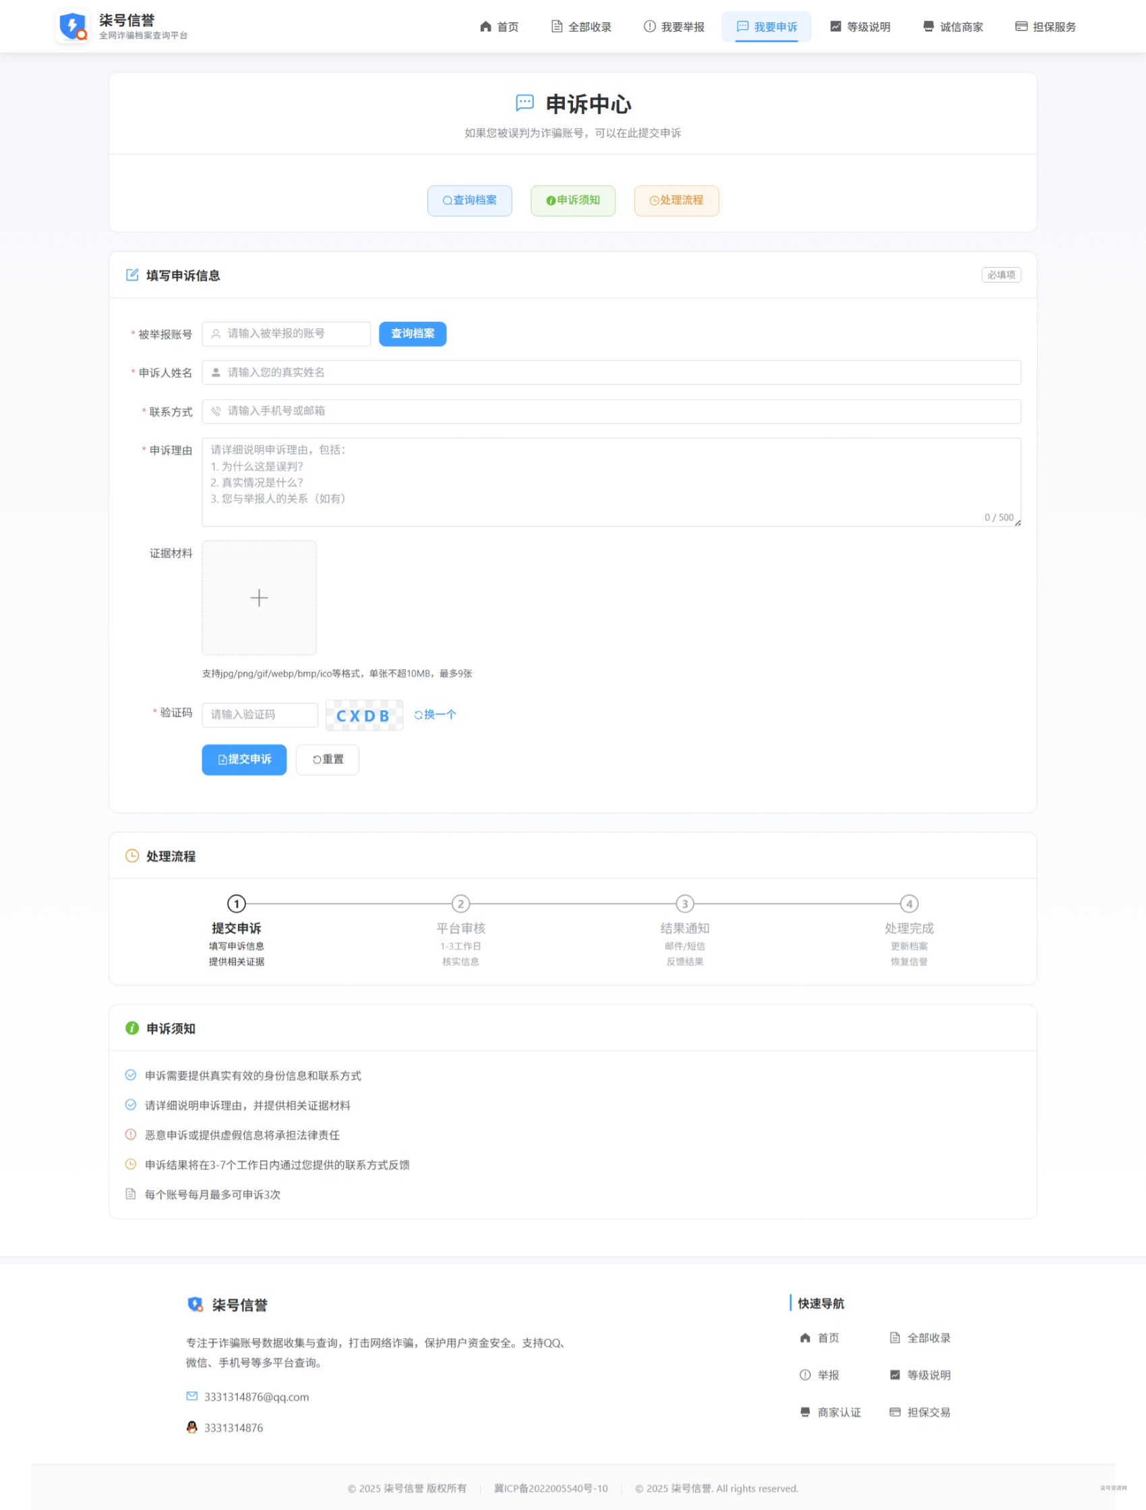Focus the 申诉人姓名 input field
Image resolution: width=1146 pixels, height=1510 pixels.
pyautogui.click(x=611, y=373)
